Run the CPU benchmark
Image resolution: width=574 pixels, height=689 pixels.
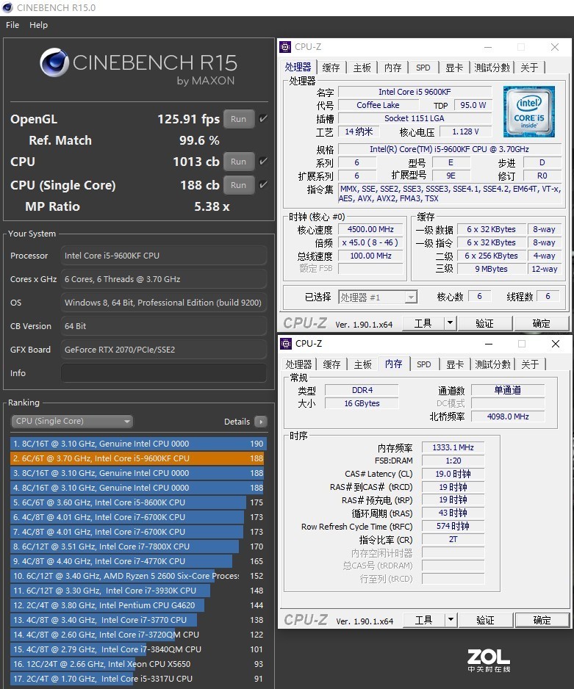(239, 162)
